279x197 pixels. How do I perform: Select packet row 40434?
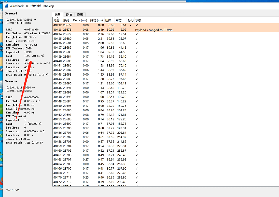click(166, 34)
